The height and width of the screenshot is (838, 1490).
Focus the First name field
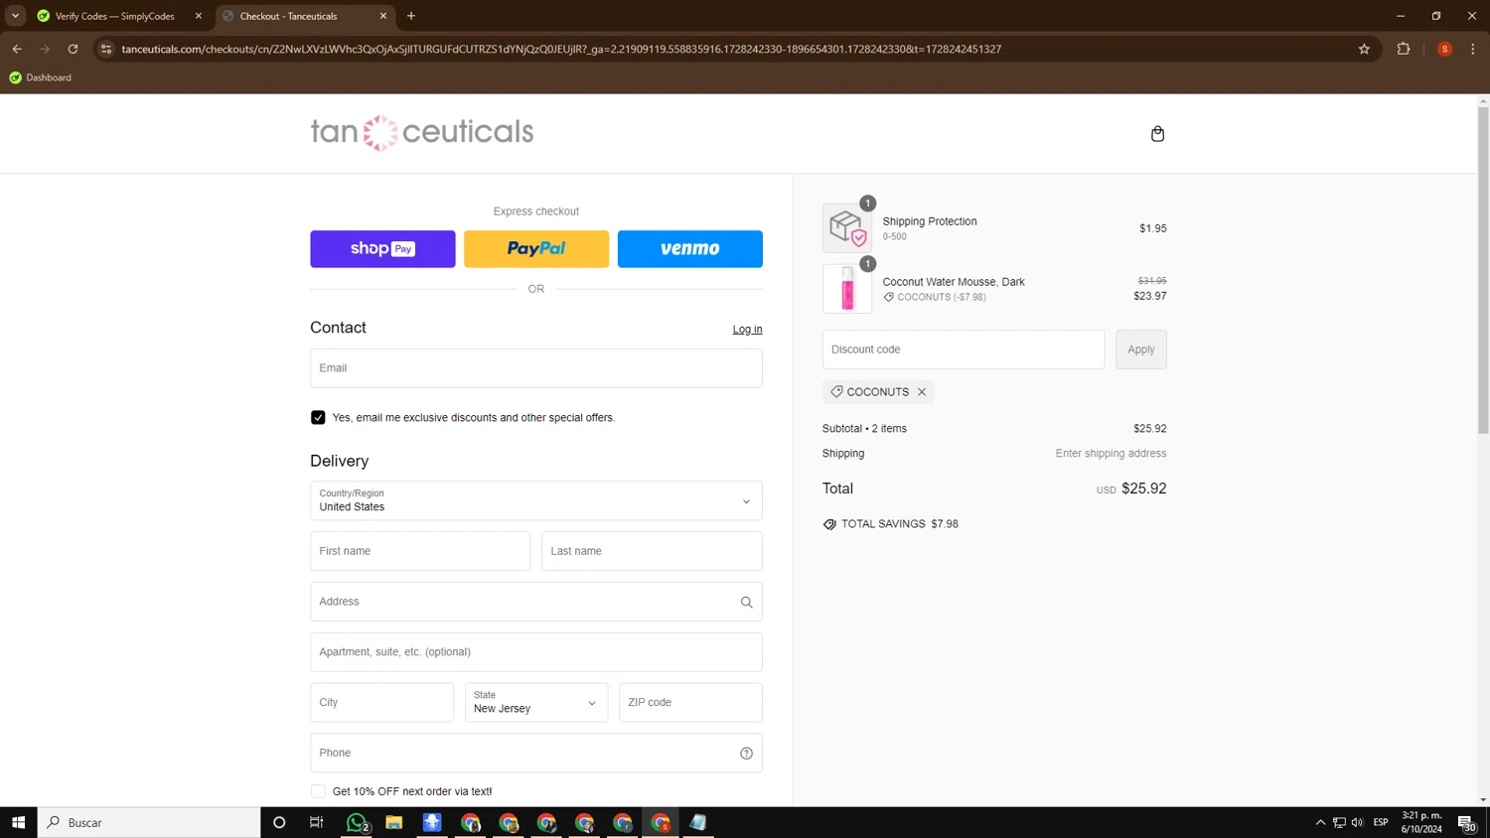point(420,551)
